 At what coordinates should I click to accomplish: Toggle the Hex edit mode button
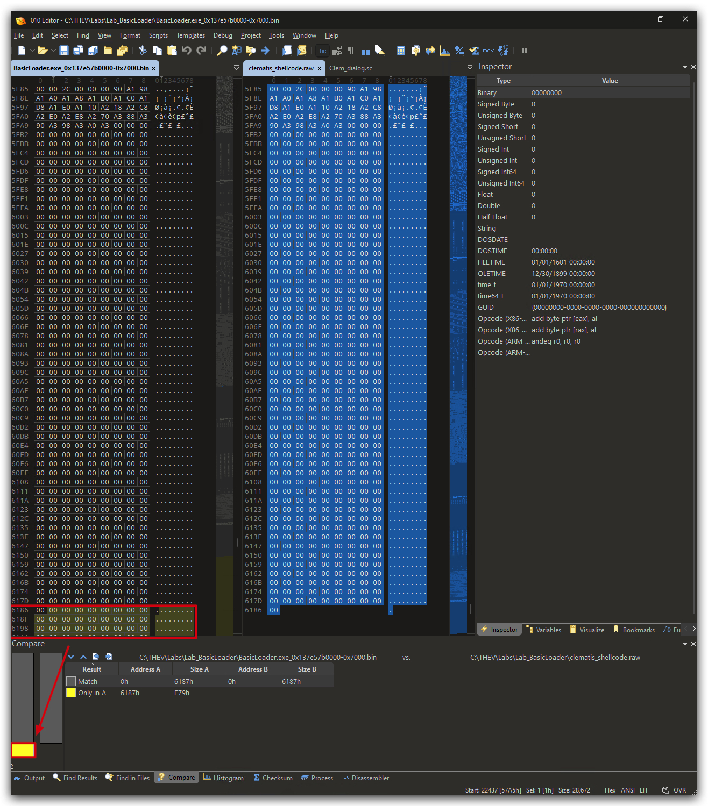(323, 51)
